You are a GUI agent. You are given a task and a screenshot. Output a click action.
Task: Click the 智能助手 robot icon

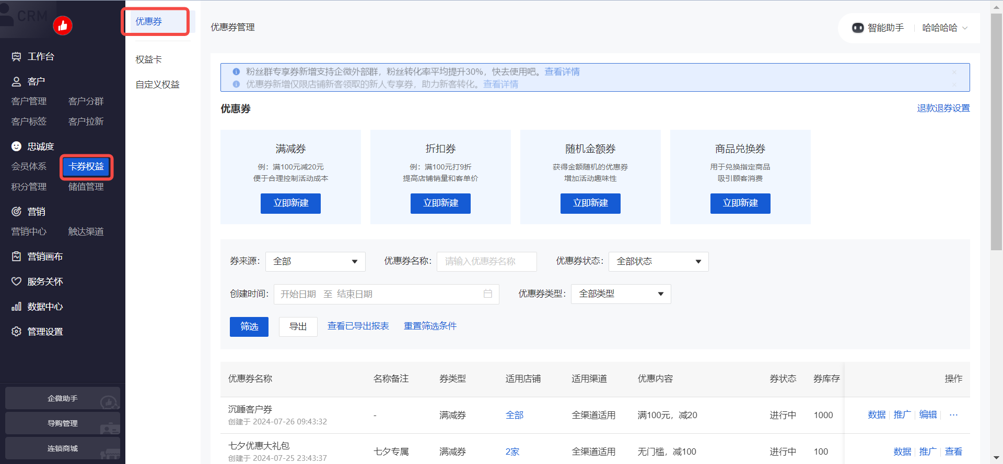858,28
